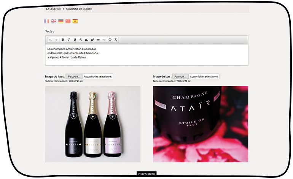Apply strikethrough formatting
The height and width of the screenshot is (179, 293).
(81, 40)
